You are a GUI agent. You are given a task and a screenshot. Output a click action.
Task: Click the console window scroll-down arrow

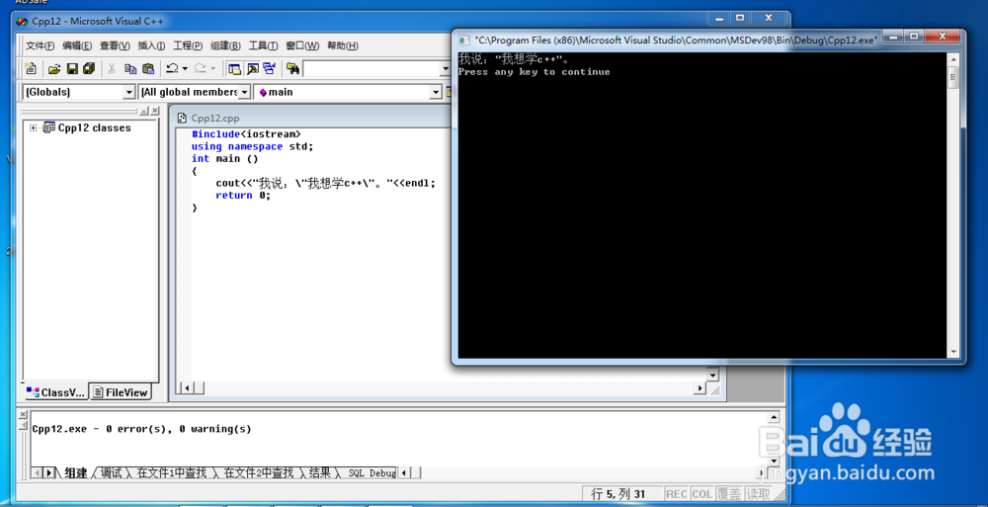tap(953, 352)
